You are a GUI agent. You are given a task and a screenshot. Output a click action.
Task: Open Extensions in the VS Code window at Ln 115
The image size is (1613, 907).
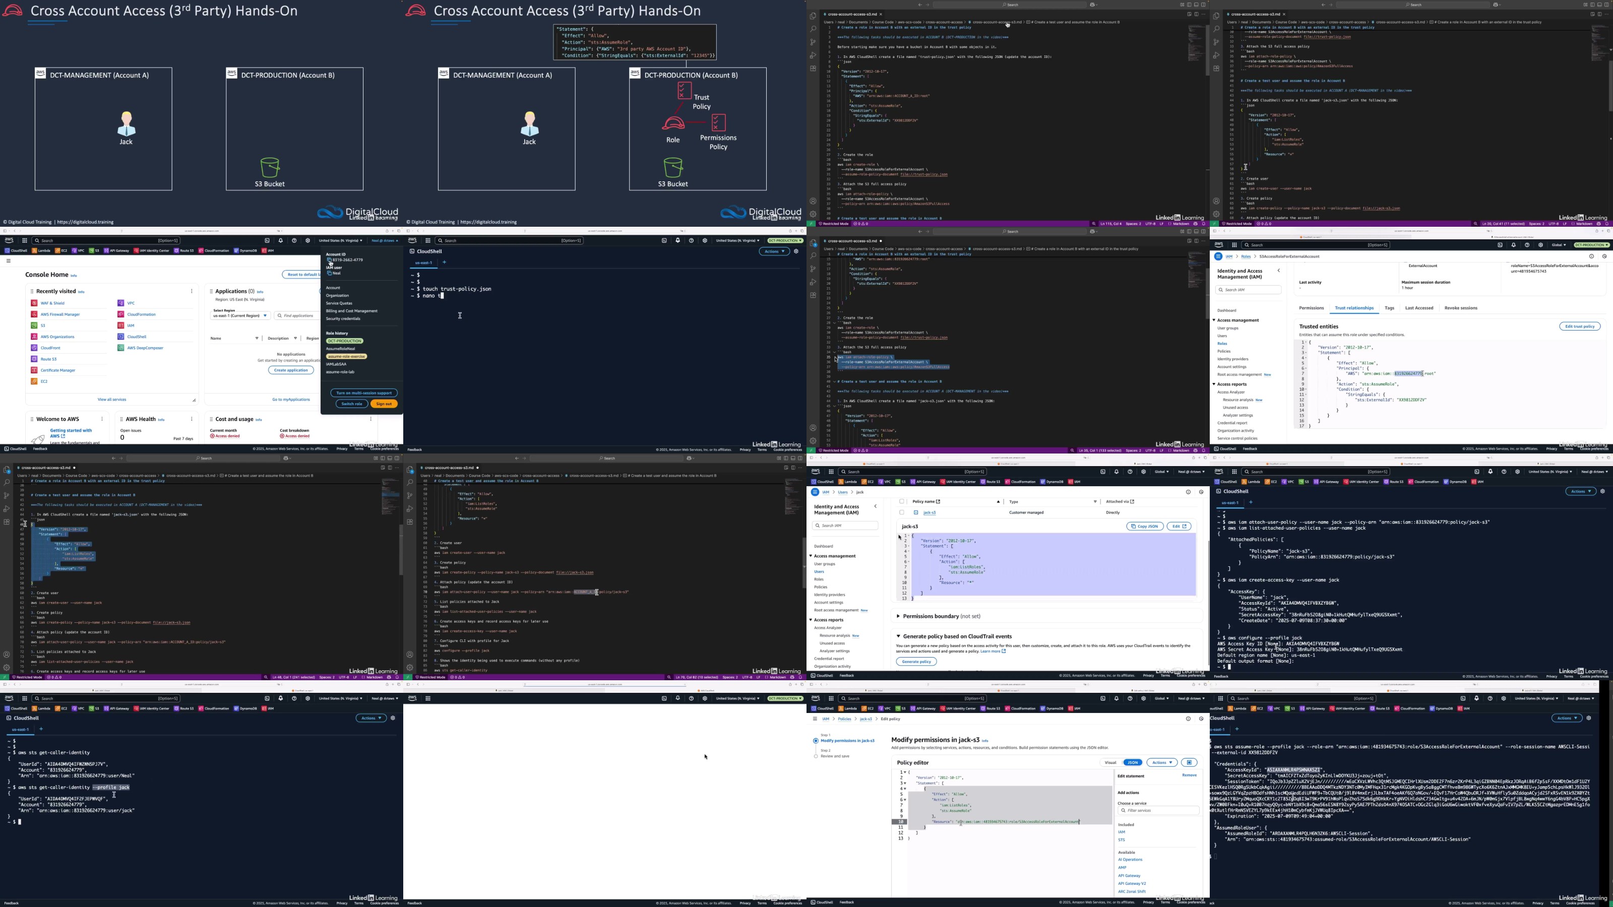[813, 69]
